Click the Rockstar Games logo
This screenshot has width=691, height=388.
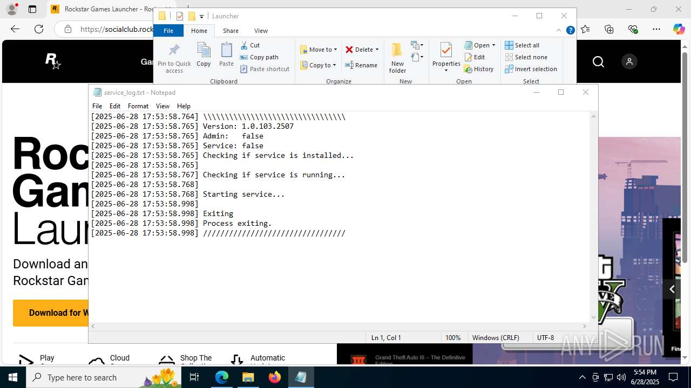[x=53, y=61]
